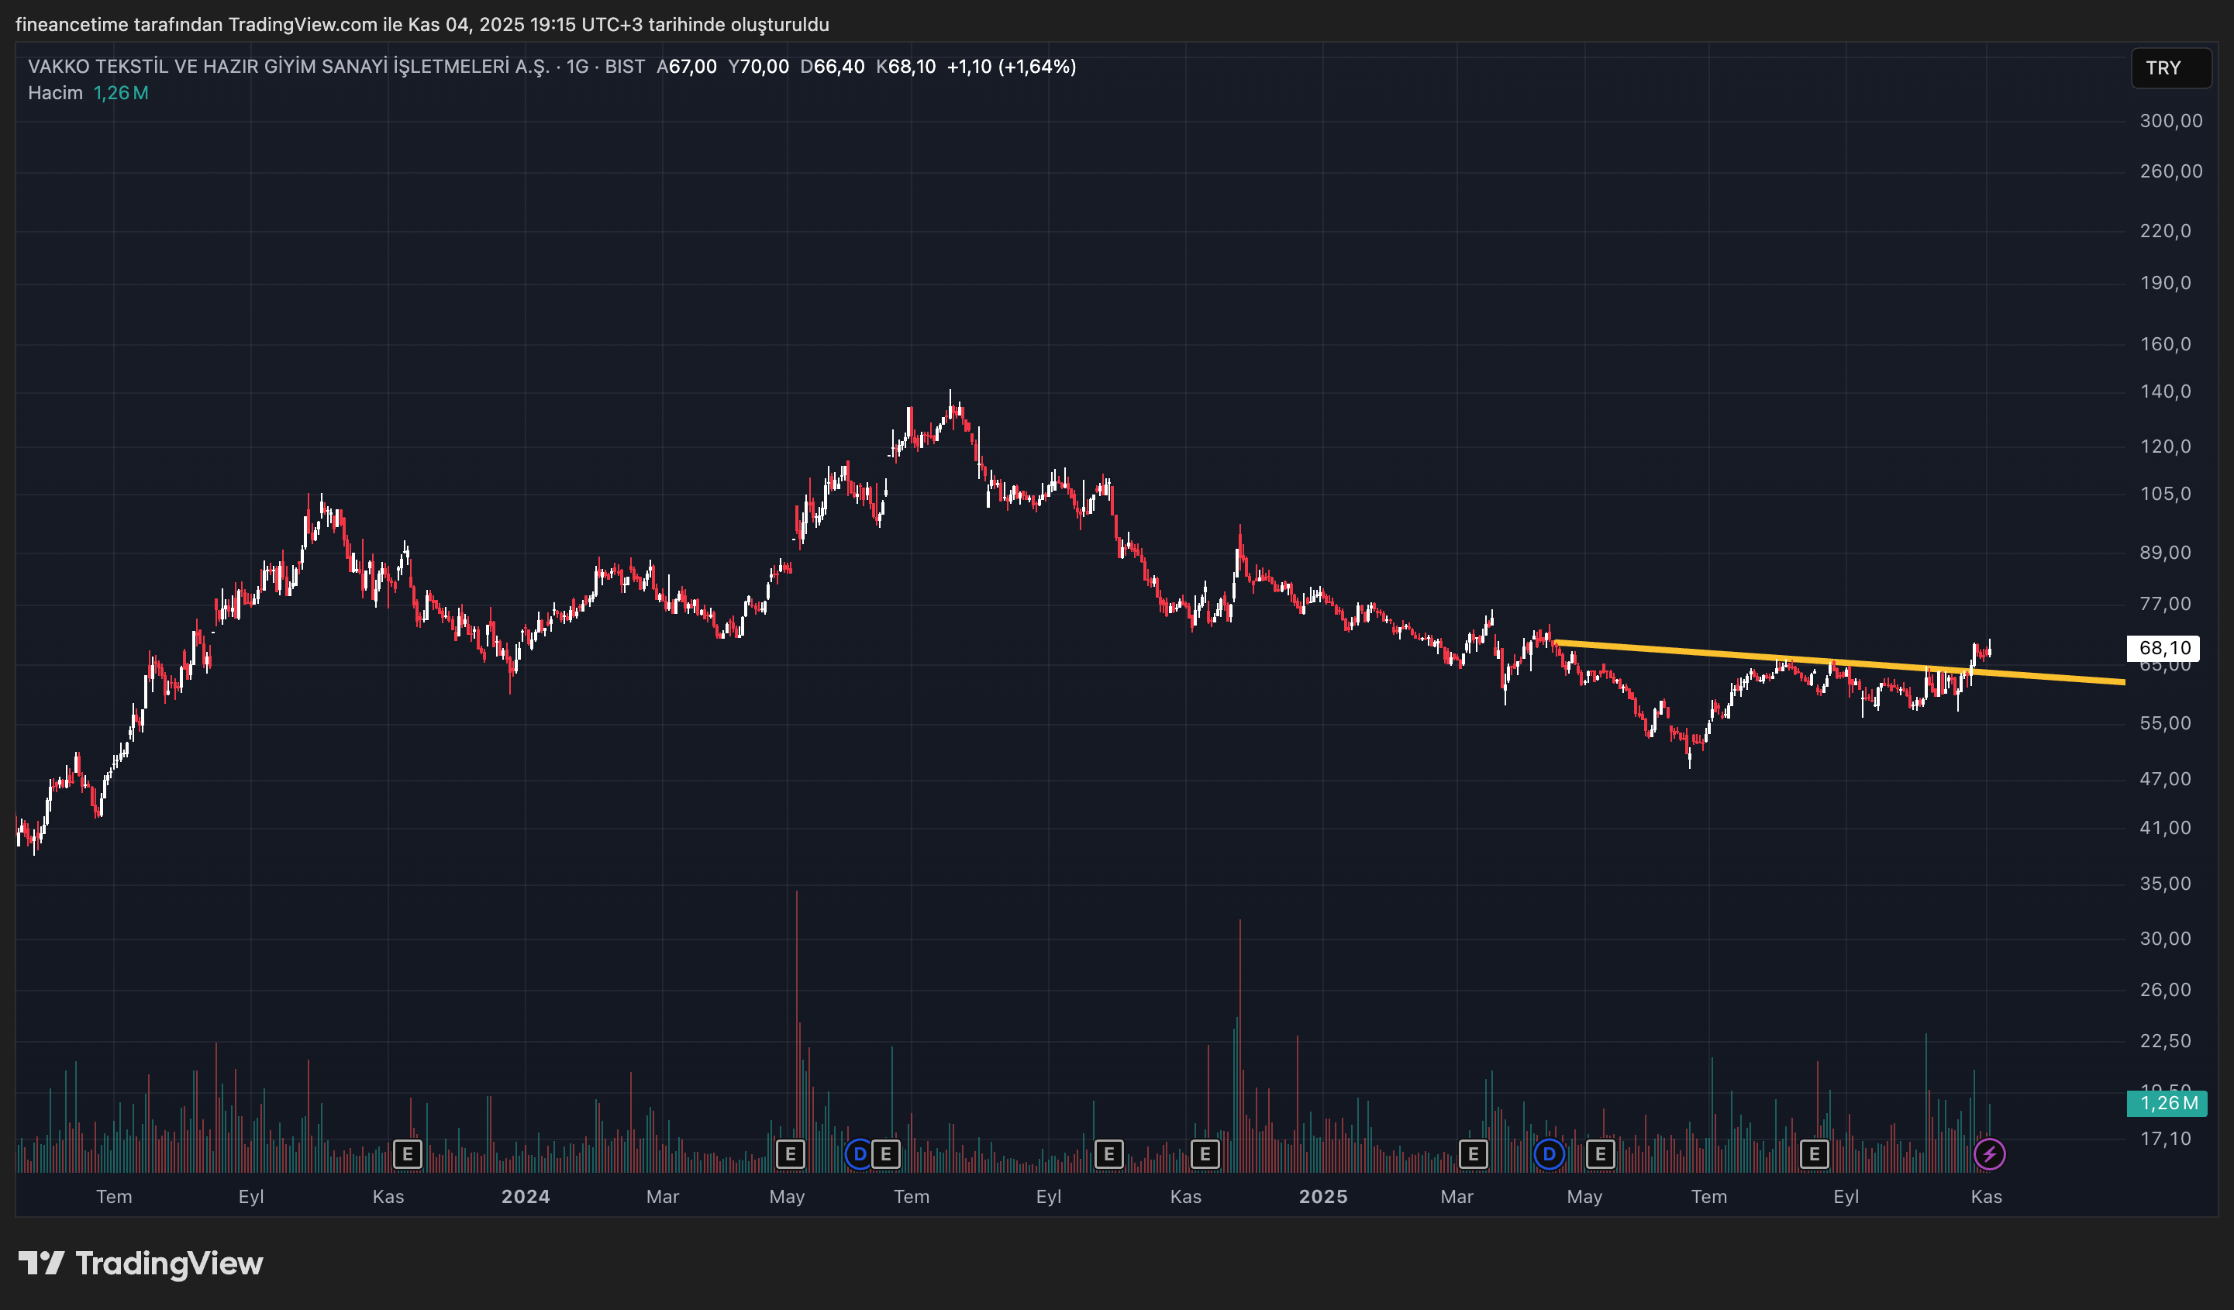Select the E marker just before Eyl 2025
2234x1310 pixels.
tap(1814, 1154)
